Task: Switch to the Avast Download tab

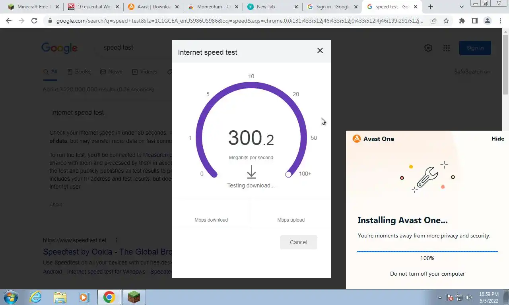Action: tap(153, 7)
